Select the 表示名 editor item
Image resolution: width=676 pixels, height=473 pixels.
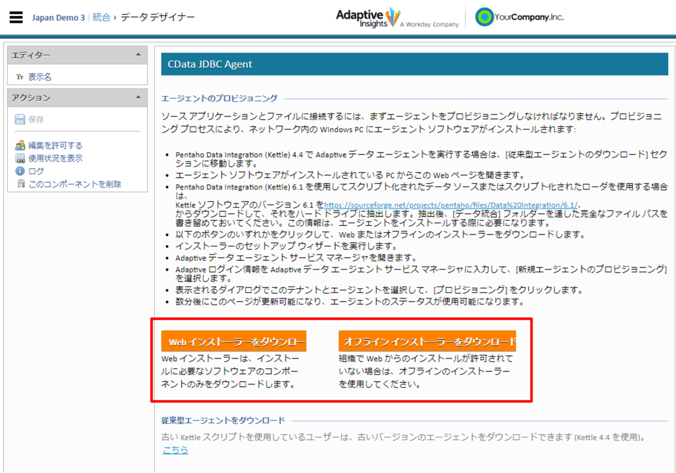40,77
